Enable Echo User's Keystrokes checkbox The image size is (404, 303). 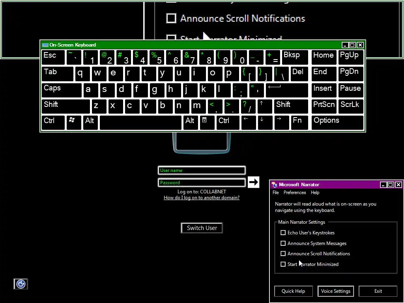[283, 233]
